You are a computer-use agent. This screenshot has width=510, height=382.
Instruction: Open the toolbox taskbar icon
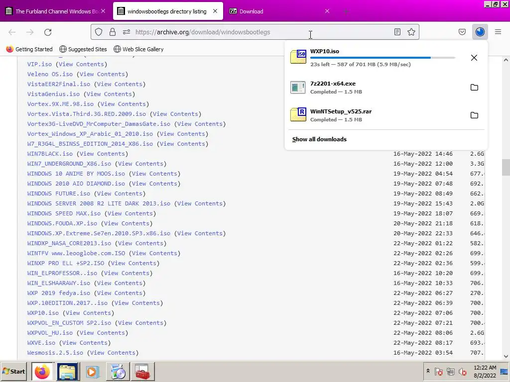click(142, 371)
